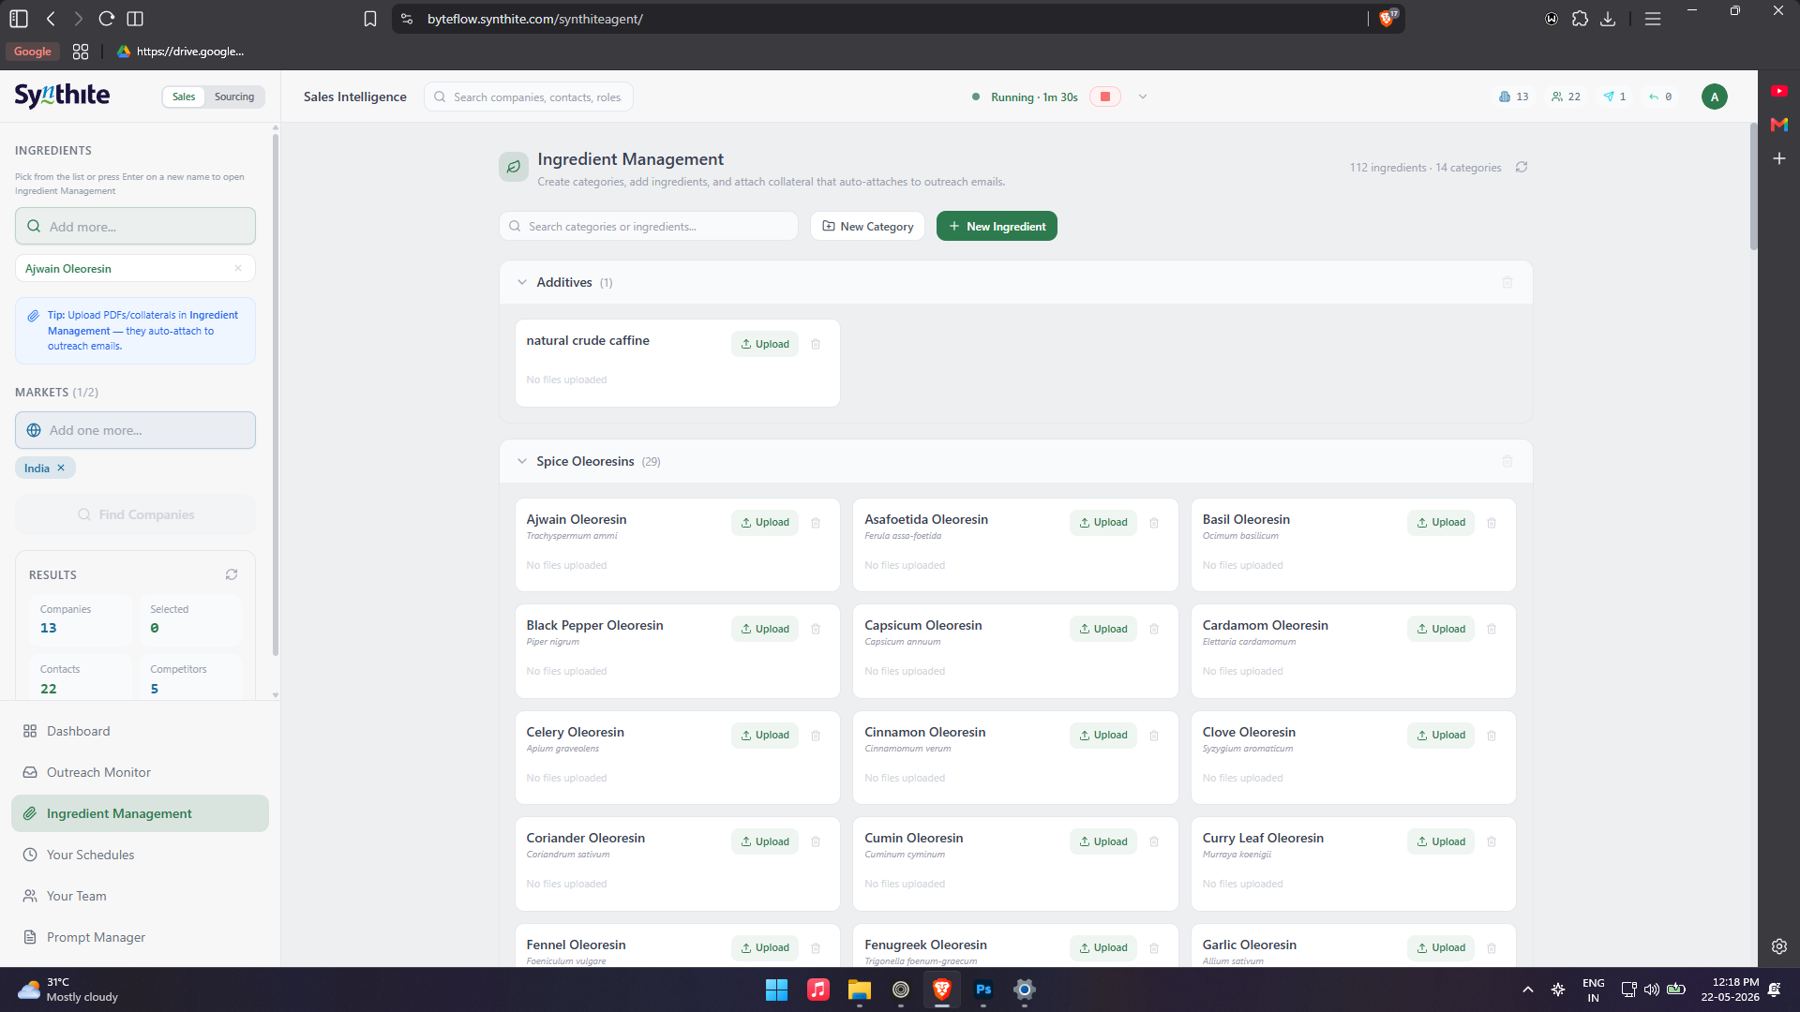The image size is (1800, 1012).
Task: Open browser sidebar settings gear
Action: (1779, 946)
